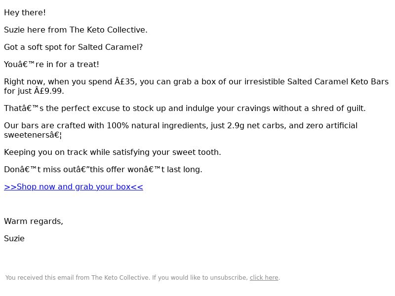Click 'The Keto Collective' in the footer
This screenshot has width=395, height=296.
point(120,278)
